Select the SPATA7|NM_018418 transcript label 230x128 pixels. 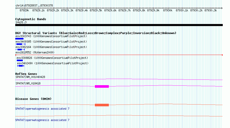[28, 83]
